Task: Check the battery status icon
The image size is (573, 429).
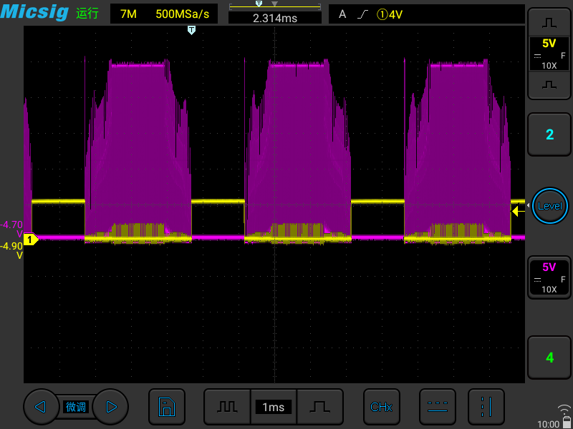Action: click(567, 423)
